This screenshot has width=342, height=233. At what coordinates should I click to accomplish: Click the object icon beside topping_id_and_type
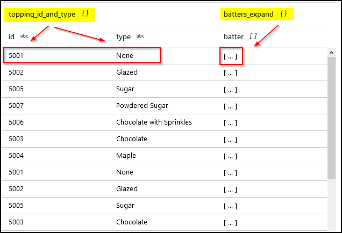tap(85, 14)
